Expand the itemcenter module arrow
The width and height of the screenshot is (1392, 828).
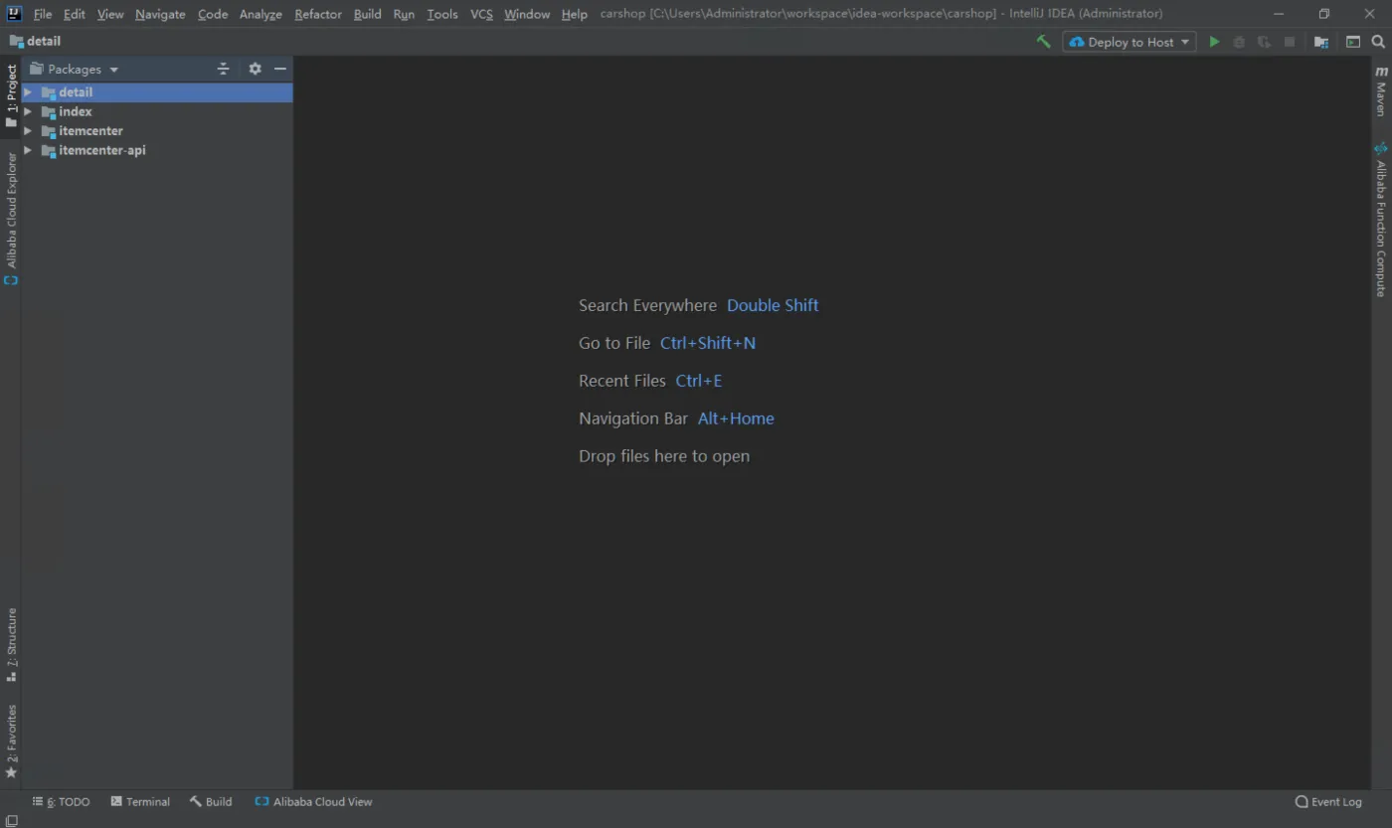[28, 131]
